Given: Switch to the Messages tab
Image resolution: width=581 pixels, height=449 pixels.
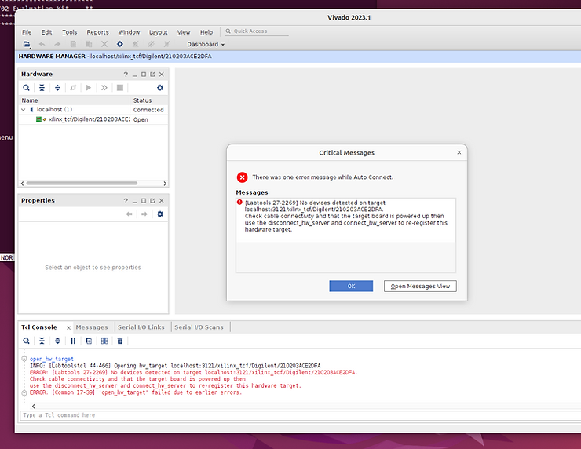Looking at the screenshot, I should 91,327.
